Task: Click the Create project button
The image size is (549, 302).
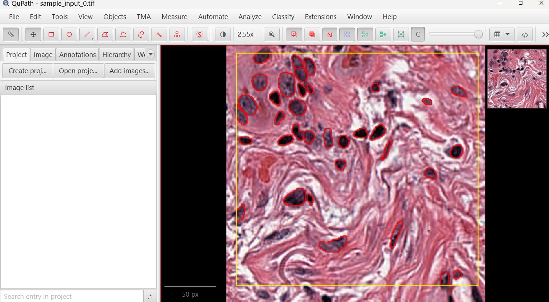Action: coord(28,71)
